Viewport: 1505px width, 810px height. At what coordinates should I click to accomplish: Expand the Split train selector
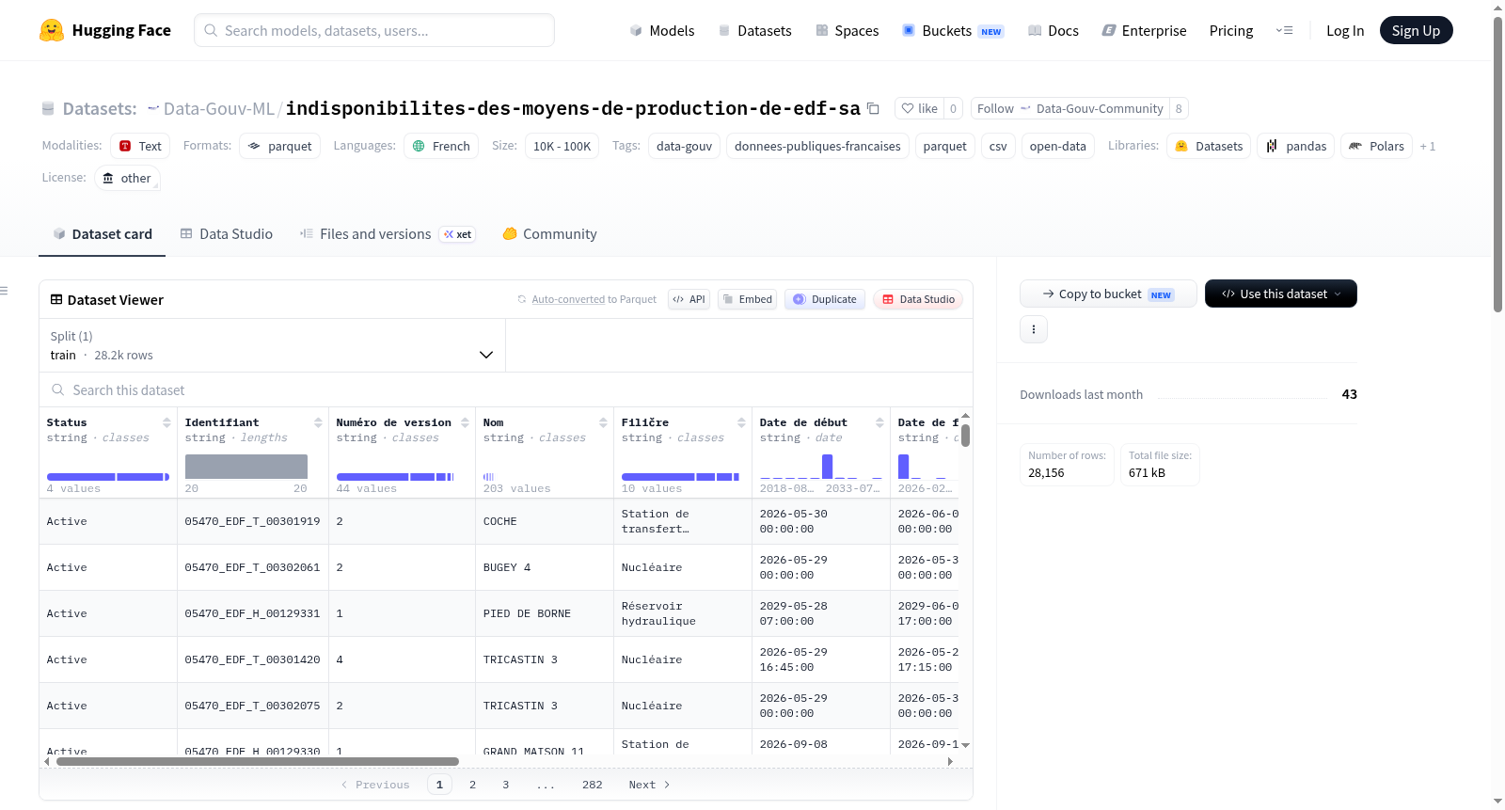click(x=272, y=345)
